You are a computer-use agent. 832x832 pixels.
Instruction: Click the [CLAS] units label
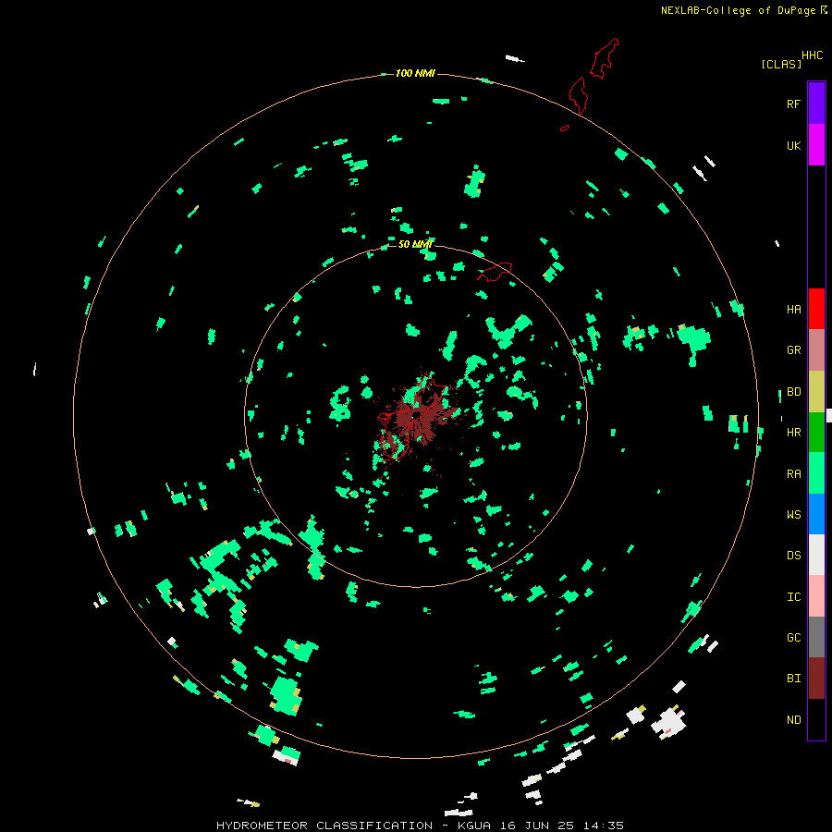pos(781,64)
